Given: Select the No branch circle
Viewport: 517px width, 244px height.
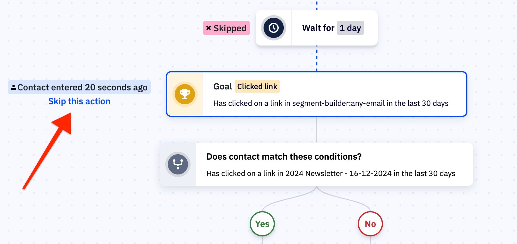Looking at the screenshot, I should pyautogui.click(x=370, y=224).
